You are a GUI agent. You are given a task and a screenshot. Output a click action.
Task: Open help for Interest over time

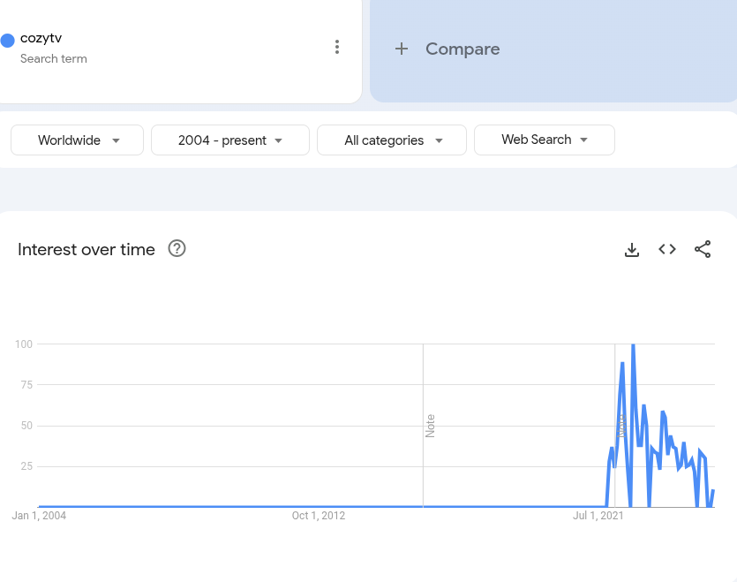tap(177, 248)
